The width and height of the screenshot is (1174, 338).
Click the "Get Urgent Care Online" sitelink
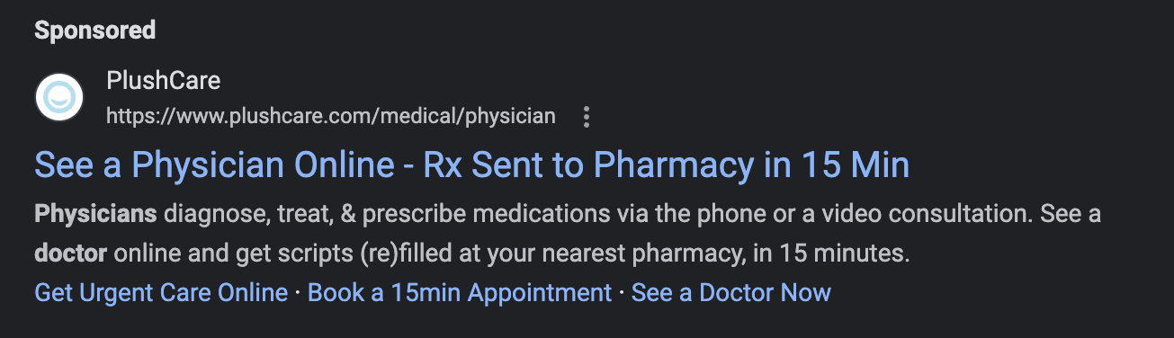click(x=161, y=293)
